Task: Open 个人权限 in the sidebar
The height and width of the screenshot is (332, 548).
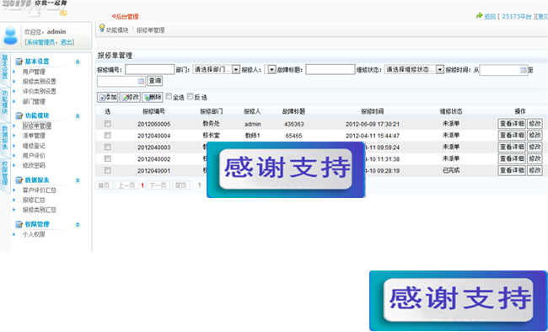Action: (x=34, y=234)
